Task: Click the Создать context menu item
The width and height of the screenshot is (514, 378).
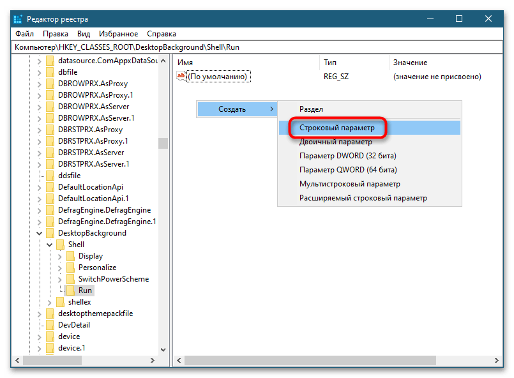Action: [232, 109]
